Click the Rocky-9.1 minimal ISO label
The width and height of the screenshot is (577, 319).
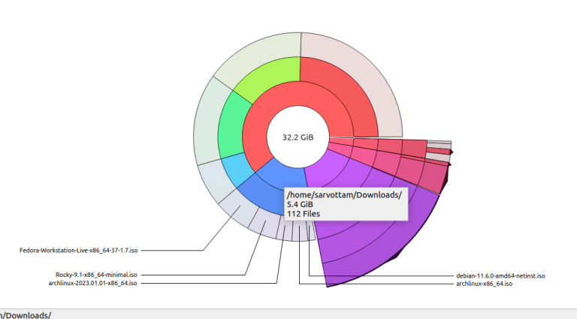[96, 275]
